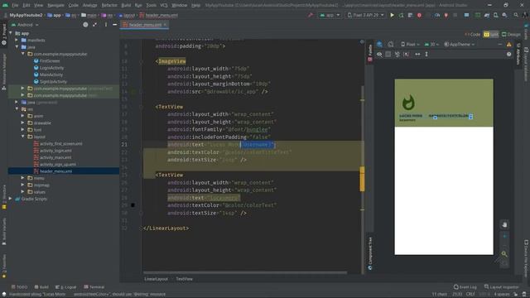Click the Clear constraints icon in design toolbar
The height and width of the screenshot is (298, 530).
coord(397,54)
